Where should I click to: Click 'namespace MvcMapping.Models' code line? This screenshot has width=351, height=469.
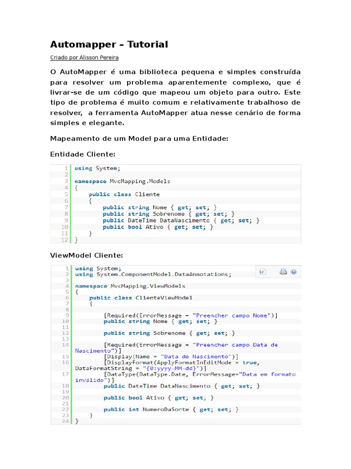coord(122,181)
